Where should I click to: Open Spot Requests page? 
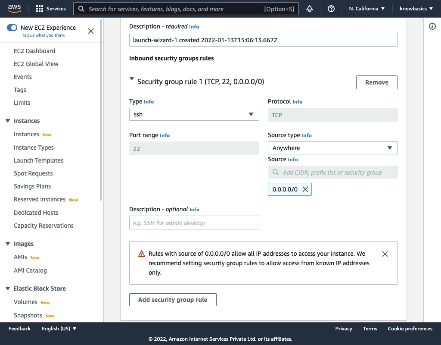(33, 173)
